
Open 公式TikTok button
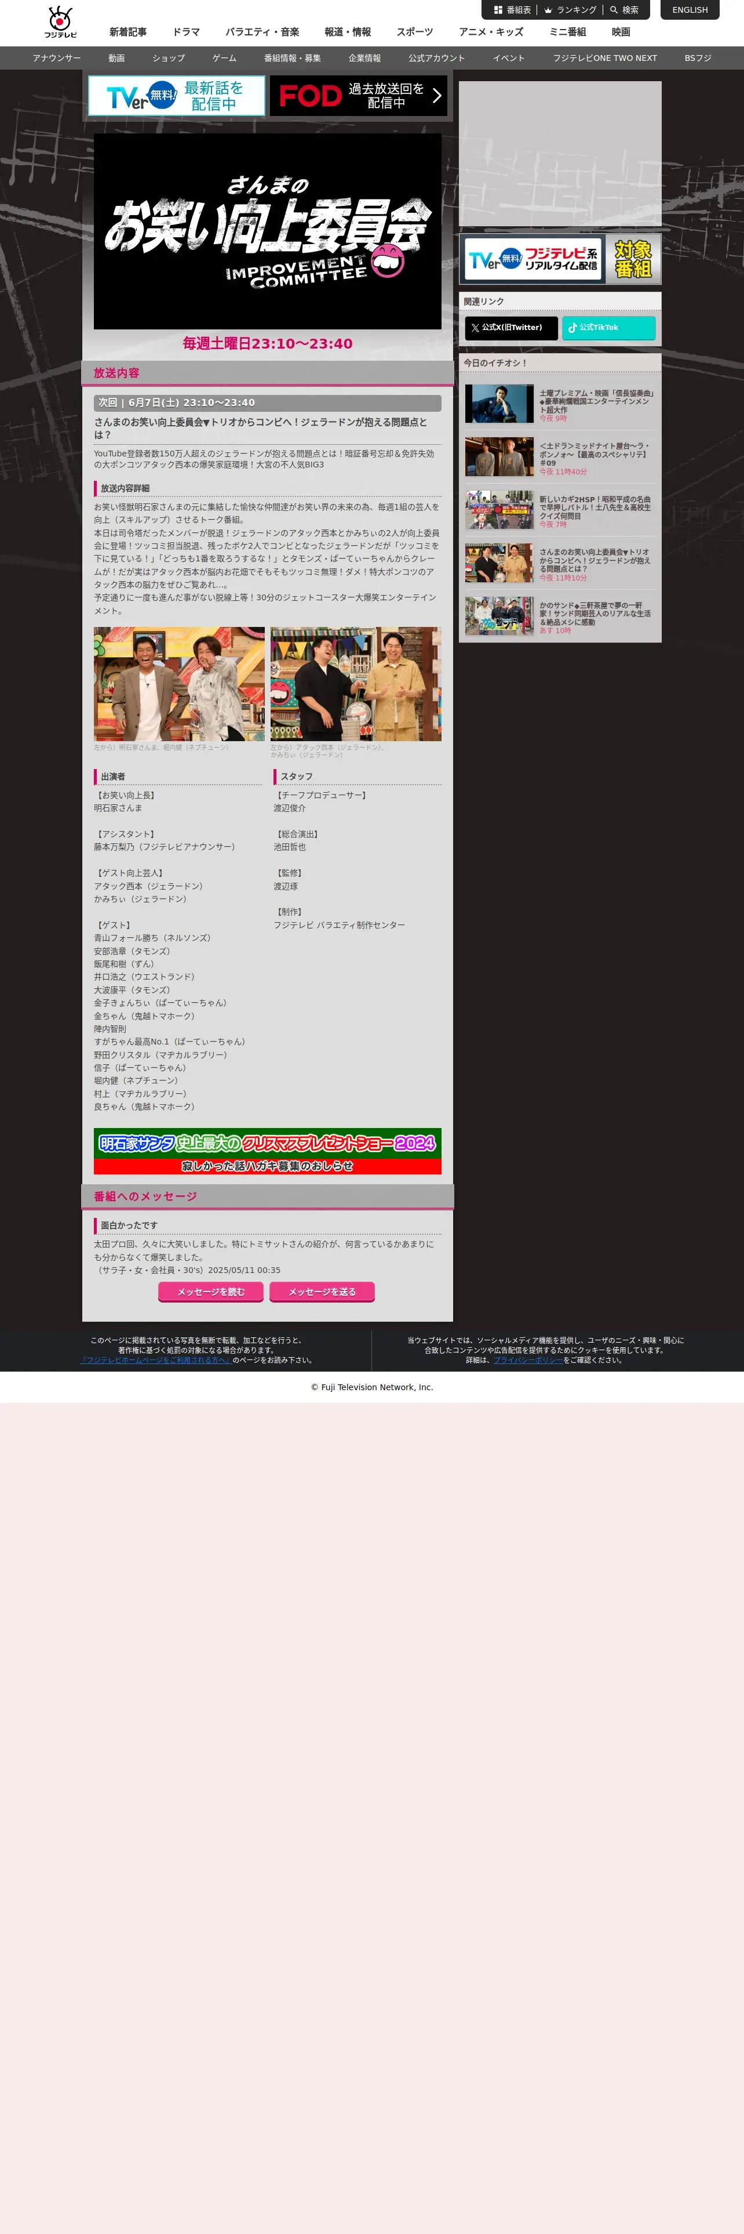pyautogui.click(x=608, y=328)
